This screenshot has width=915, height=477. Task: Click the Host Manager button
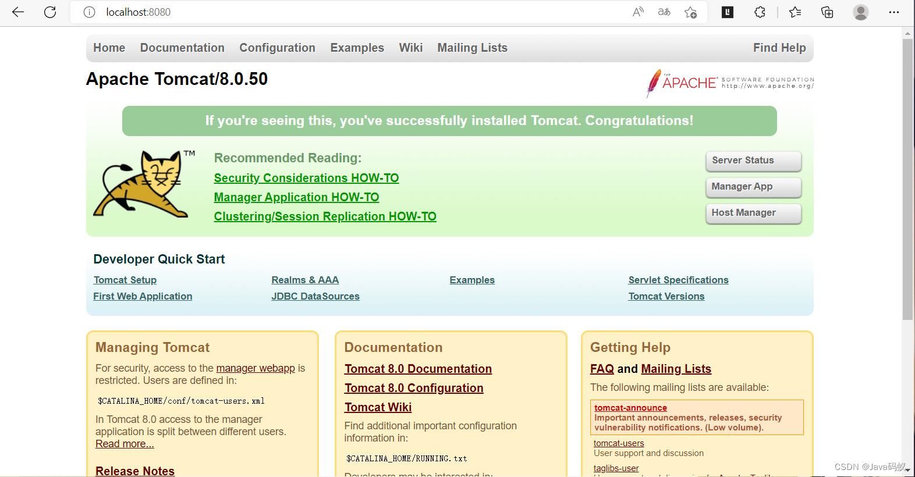[x=754, y=213]
